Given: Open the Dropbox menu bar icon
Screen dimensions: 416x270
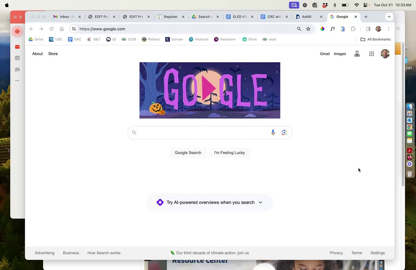Looking at the screenshot, I should click(325, 5).
